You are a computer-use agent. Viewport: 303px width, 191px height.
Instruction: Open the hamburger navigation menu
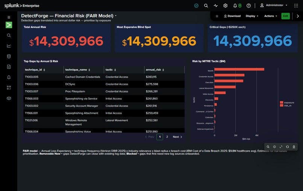point(9,17)
